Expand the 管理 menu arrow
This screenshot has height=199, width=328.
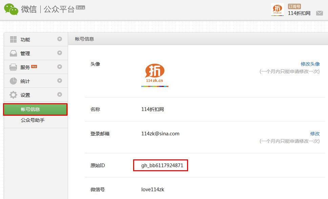[x=60, y=53]
